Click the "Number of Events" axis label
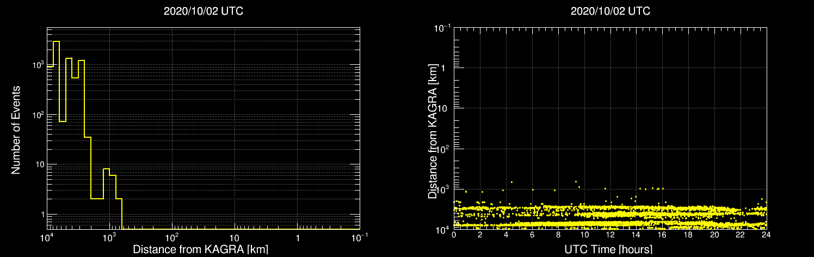 (x=16, y=129)
